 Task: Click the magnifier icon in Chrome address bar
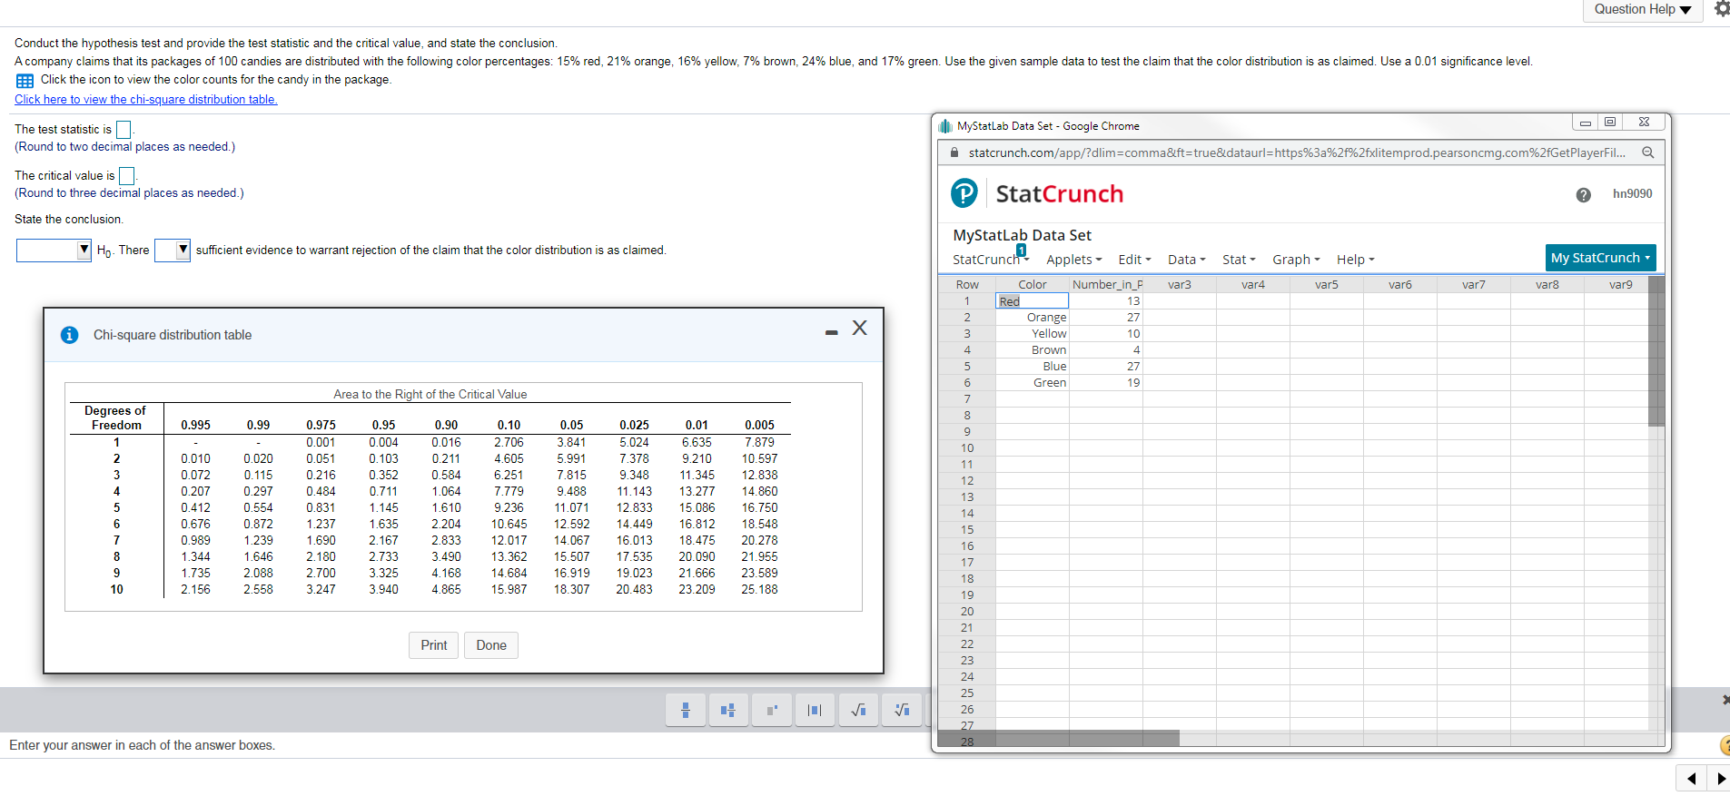pyautogui.click(x=1647, y=152)
